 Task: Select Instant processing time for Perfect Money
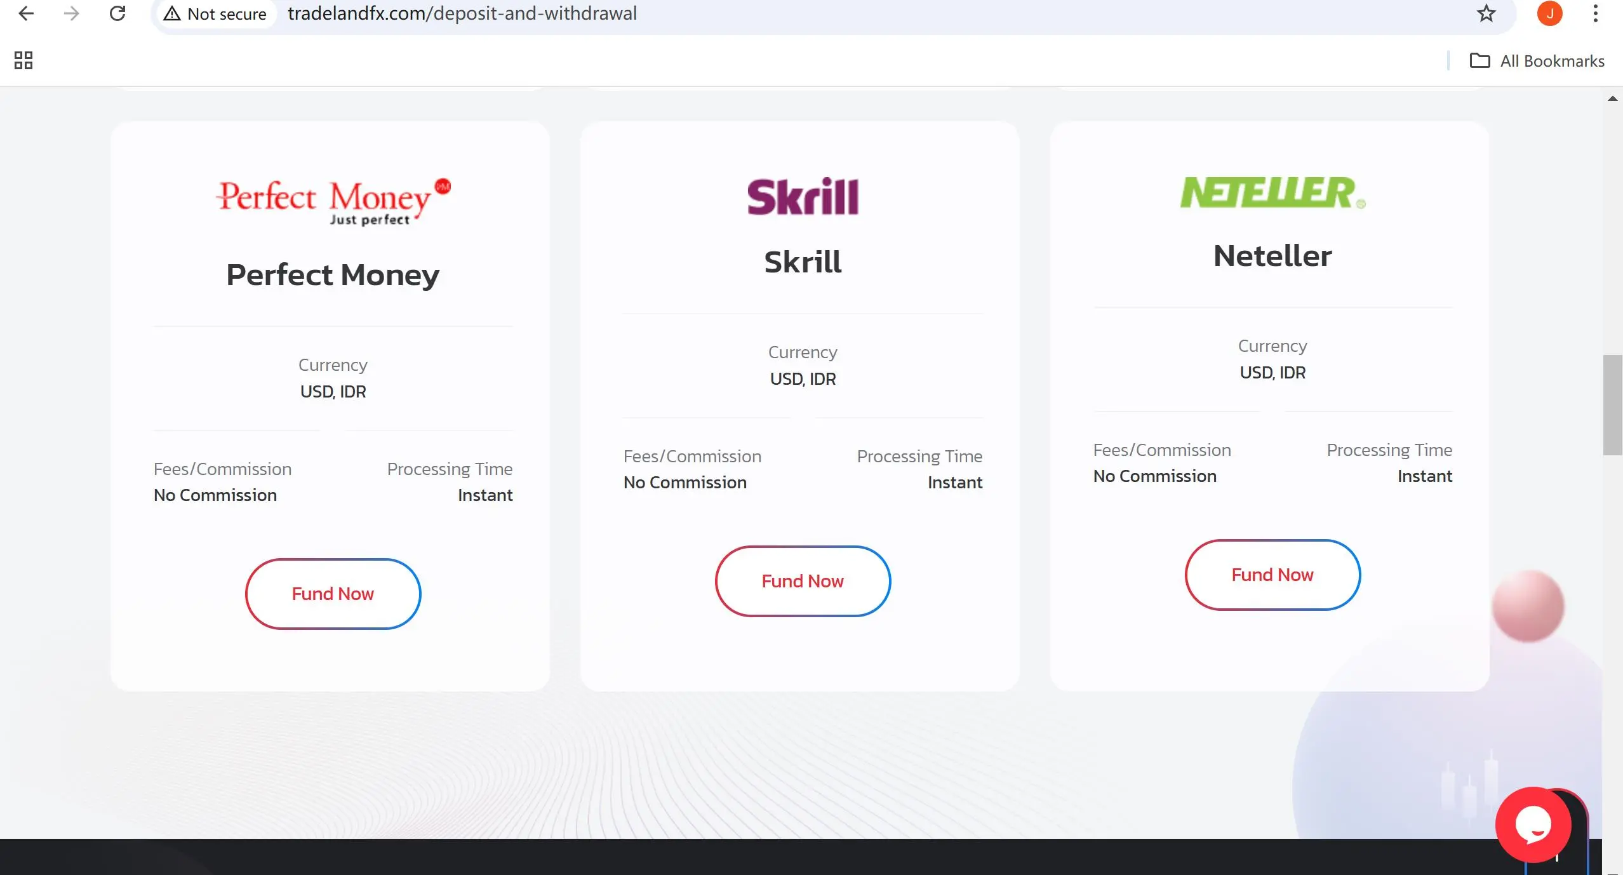[485, 495]
